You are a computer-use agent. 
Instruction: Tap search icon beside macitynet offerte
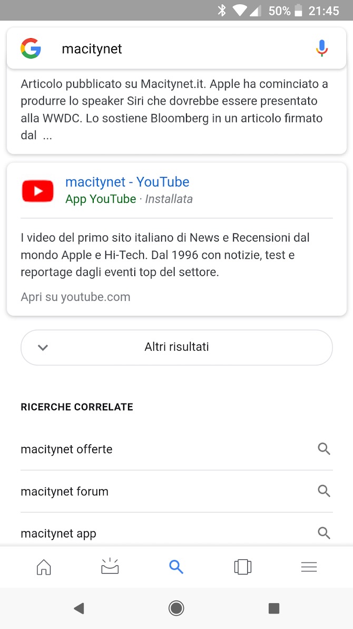(324, 449)
